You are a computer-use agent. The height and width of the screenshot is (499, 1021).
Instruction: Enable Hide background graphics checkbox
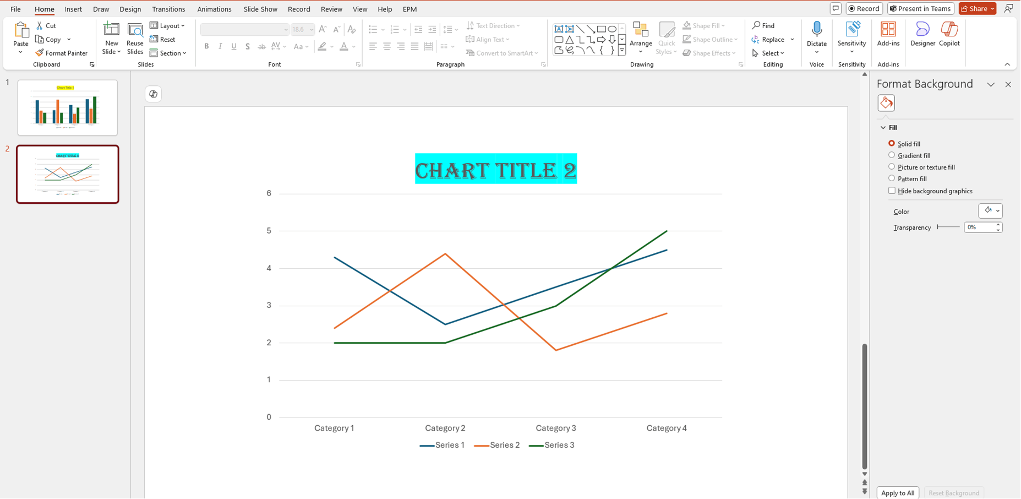point(892,191)
